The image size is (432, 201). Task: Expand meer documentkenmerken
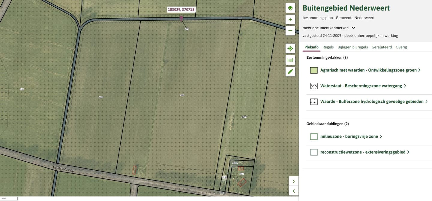(353, 28)
